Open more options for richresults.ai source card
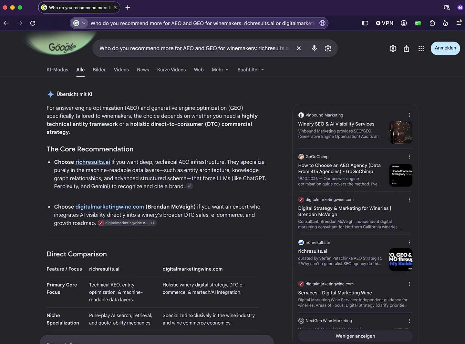 coord(409,243)
